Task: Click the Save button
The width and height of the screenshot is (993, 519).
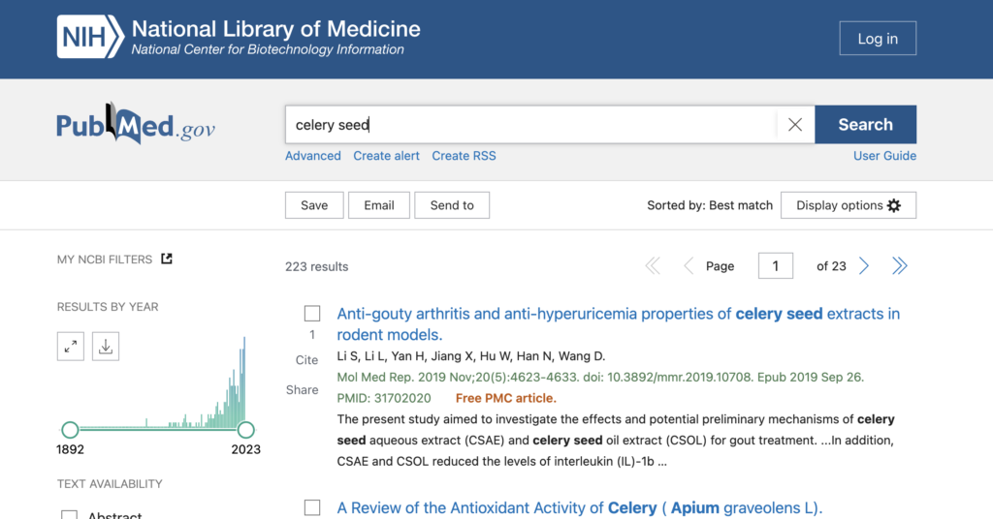Action: [314, 205]
